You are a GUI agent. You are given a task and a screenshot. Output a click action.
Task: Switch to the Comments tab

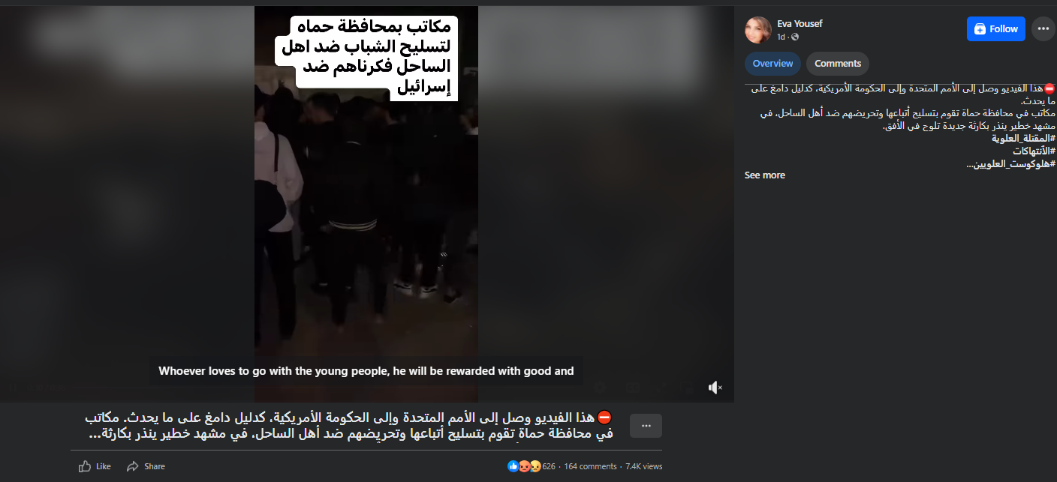tap(838, 64)
